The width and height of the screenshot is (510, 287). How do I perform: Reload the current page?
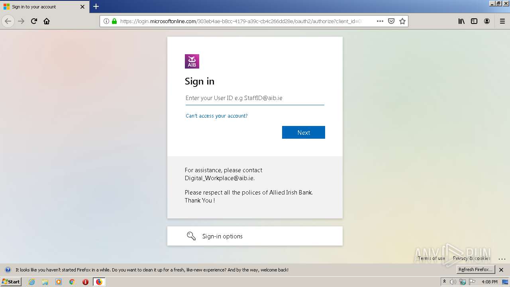[x=34, y=21]
